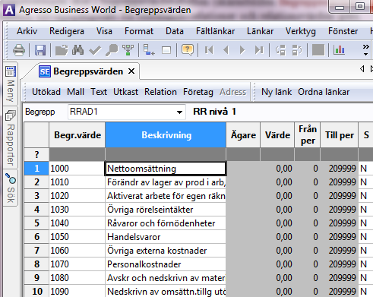Click the bar chart toolbar icon

click(339, 50)
